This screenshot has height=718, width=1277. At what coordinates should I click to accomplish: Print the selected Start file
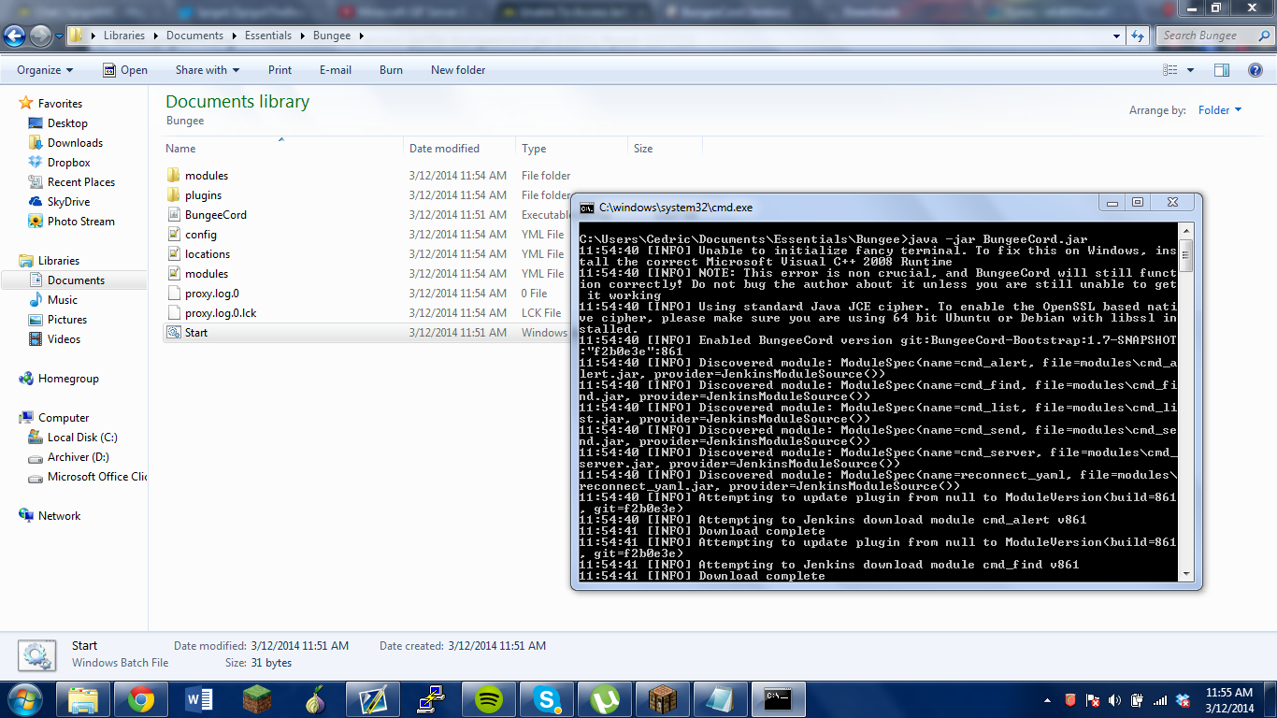click(280, 69)
